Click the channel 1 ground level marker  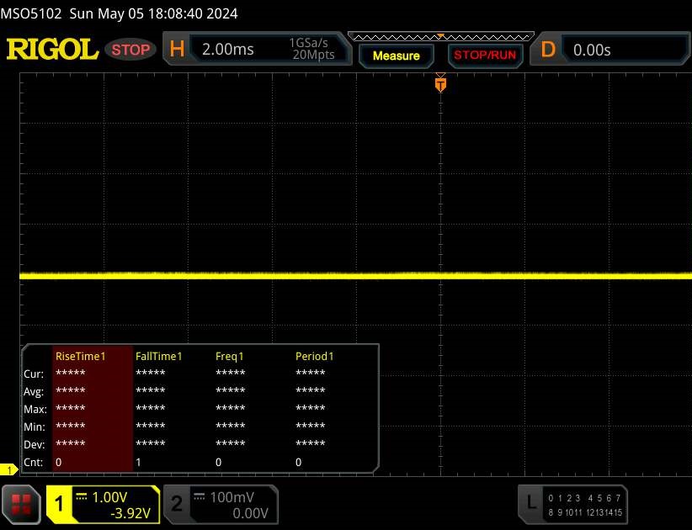(8, 470)
